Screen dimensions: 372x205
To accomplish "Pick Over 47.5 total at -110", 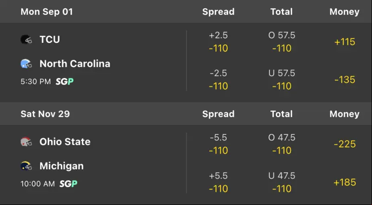I will (x=281, y=144).
